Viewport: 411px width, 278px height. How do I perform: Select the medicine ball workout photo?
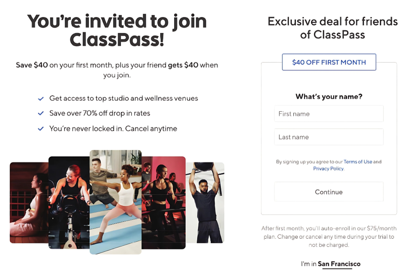tap(205, 203)
